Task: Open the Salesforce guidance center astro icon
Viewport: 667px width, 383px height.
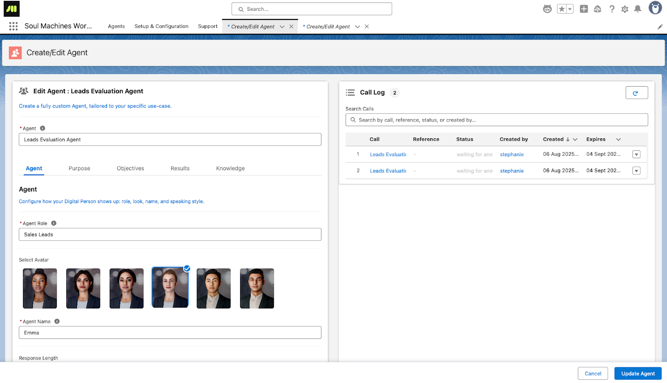Action: [547, 9]
